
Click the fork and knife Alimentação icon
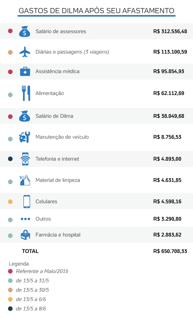[x=26, y=93]
